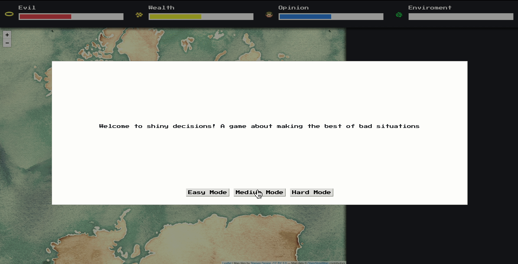The height and width of the screenshot is (264, 518).
Task: Click the pig face Opinion icon
Action: tap(269, 15)
